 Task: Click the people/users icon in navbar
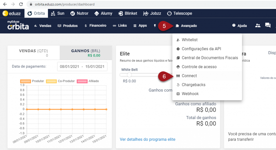[x=258, y=26]
